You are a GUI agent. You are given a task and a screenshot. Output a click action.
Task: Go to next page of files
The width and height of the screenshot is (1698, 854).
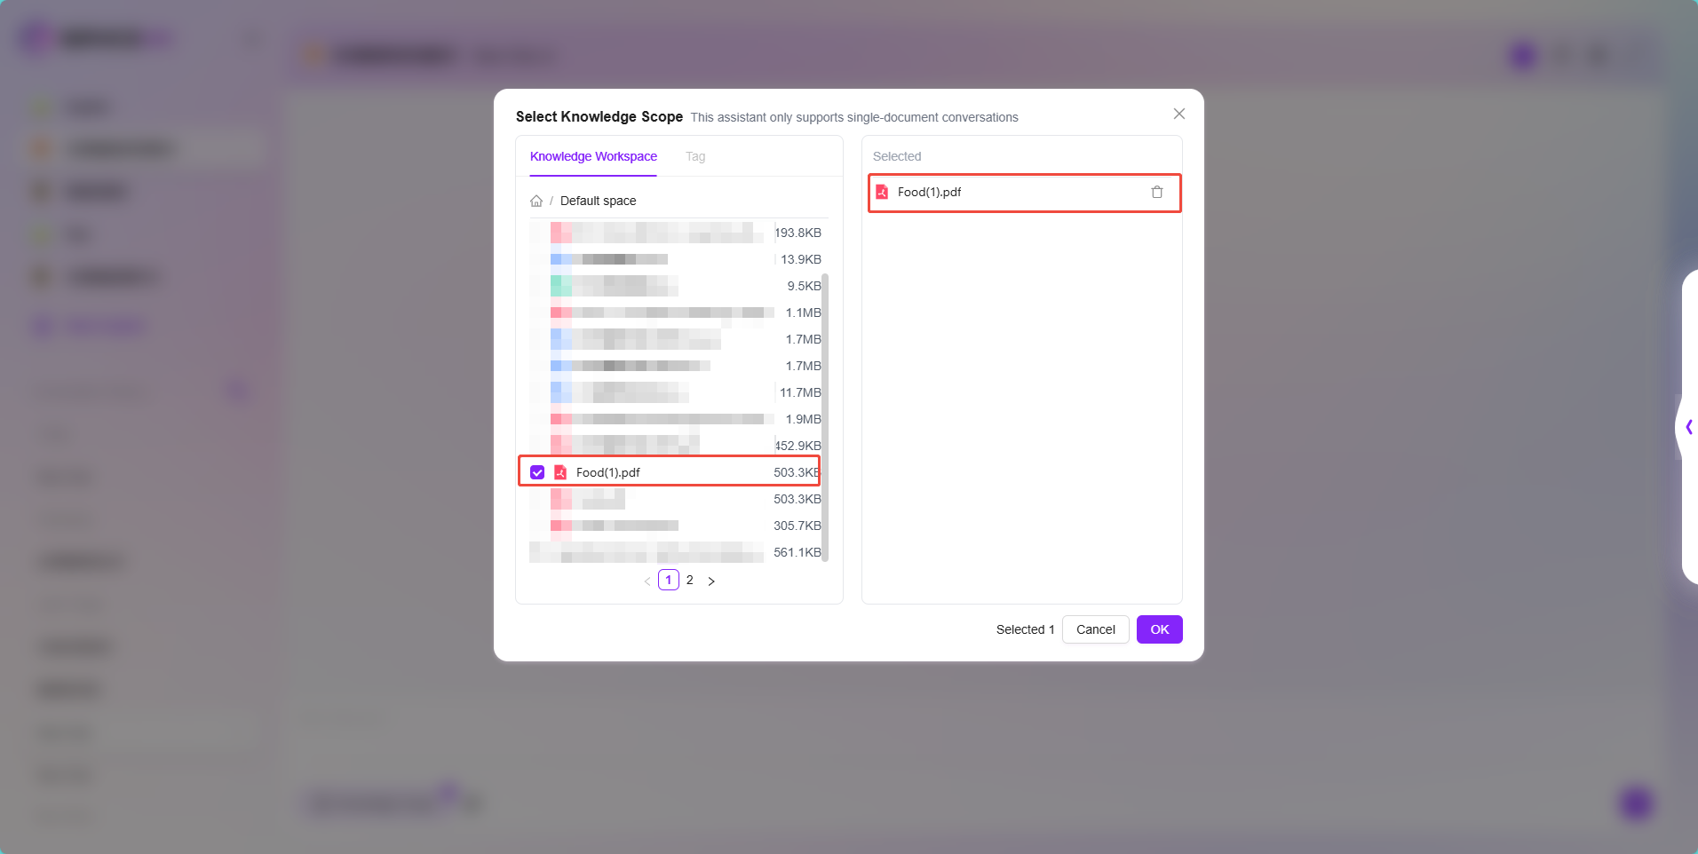(711, 581)
